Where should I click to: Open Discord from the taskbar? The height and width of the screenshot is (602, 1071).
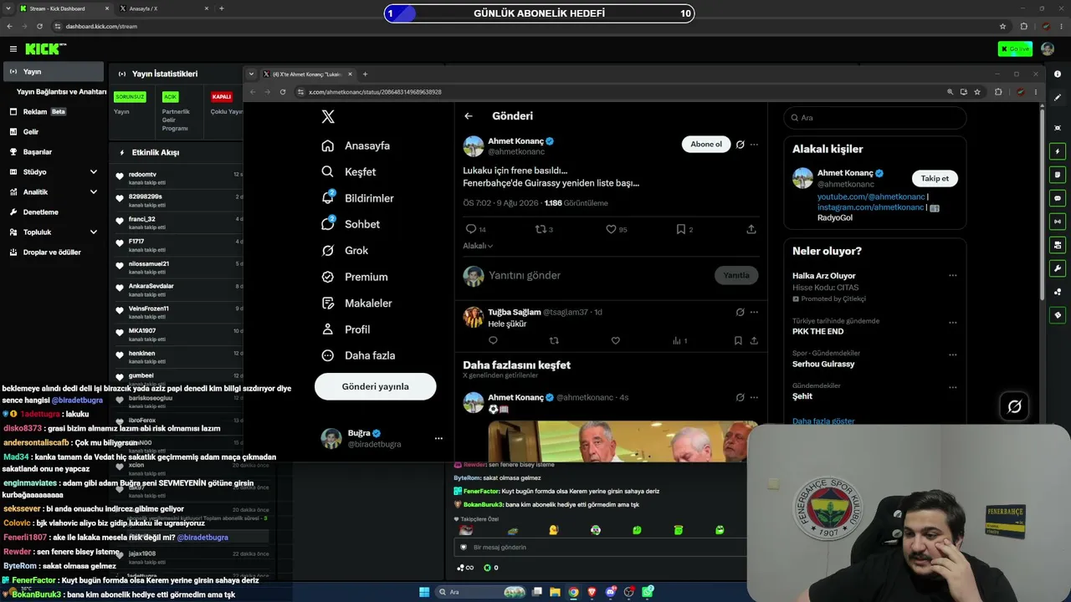point(610,592)
